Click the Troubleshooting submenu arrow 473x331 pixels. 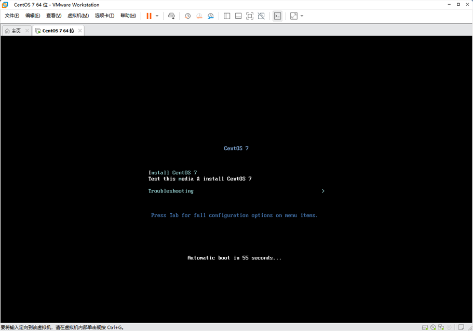pyautogui.click(x=323, y=191)
